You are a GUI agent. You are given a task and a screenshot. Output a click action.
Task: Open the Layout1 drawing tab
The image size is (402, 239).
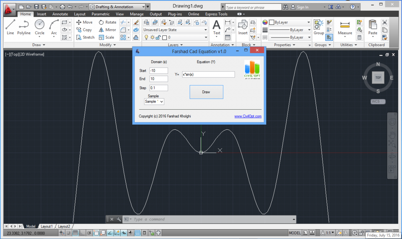(x=47, y=227)
